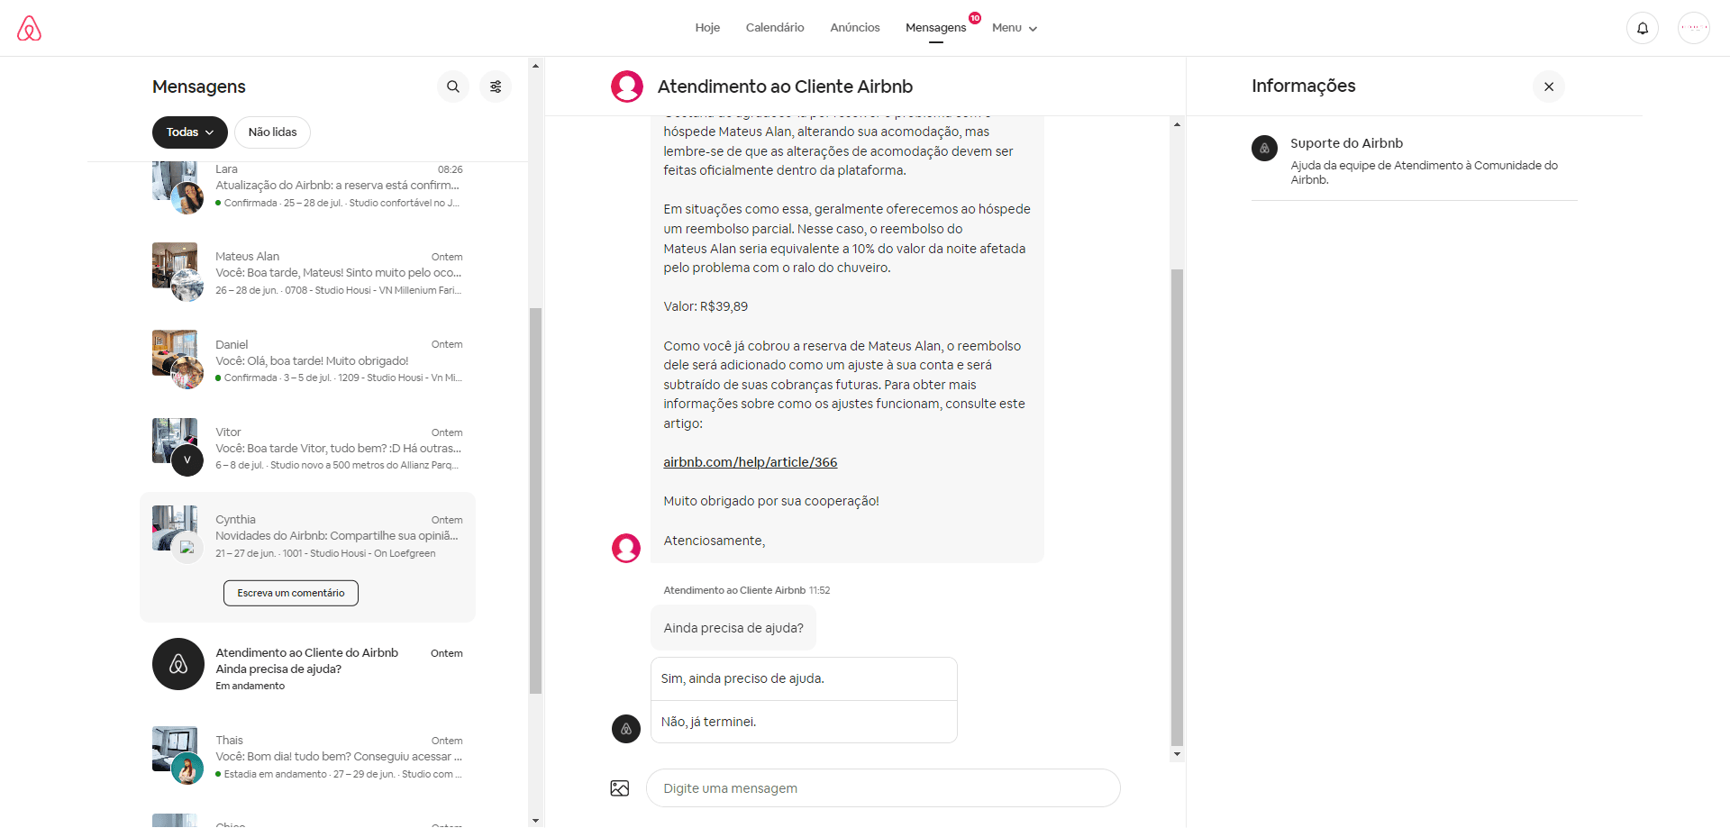Open Mateus Alan's listing thumbnail

(x=174, y=264)
